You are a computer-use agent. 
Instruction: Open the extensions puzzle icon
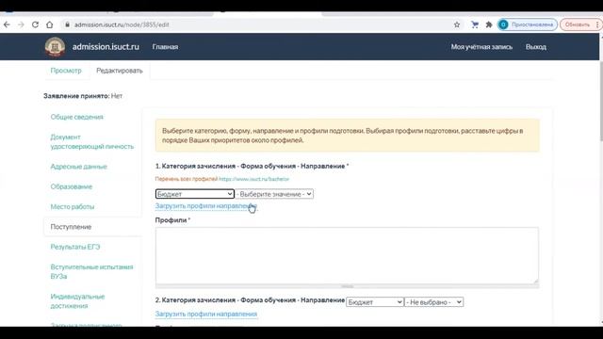point(489,24)
